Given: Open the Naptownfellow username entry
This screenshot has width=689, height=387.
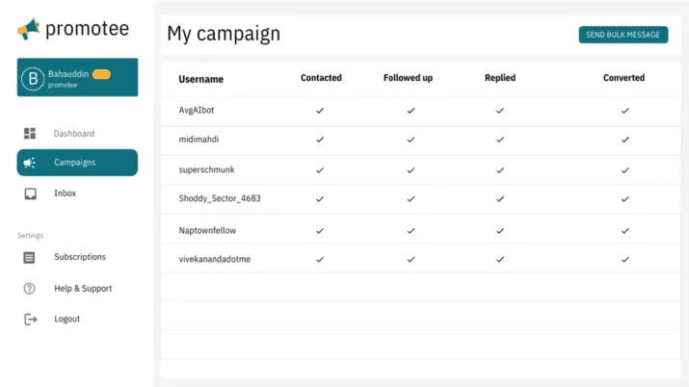Looking at the screenshot, I should tap(207, 230).
